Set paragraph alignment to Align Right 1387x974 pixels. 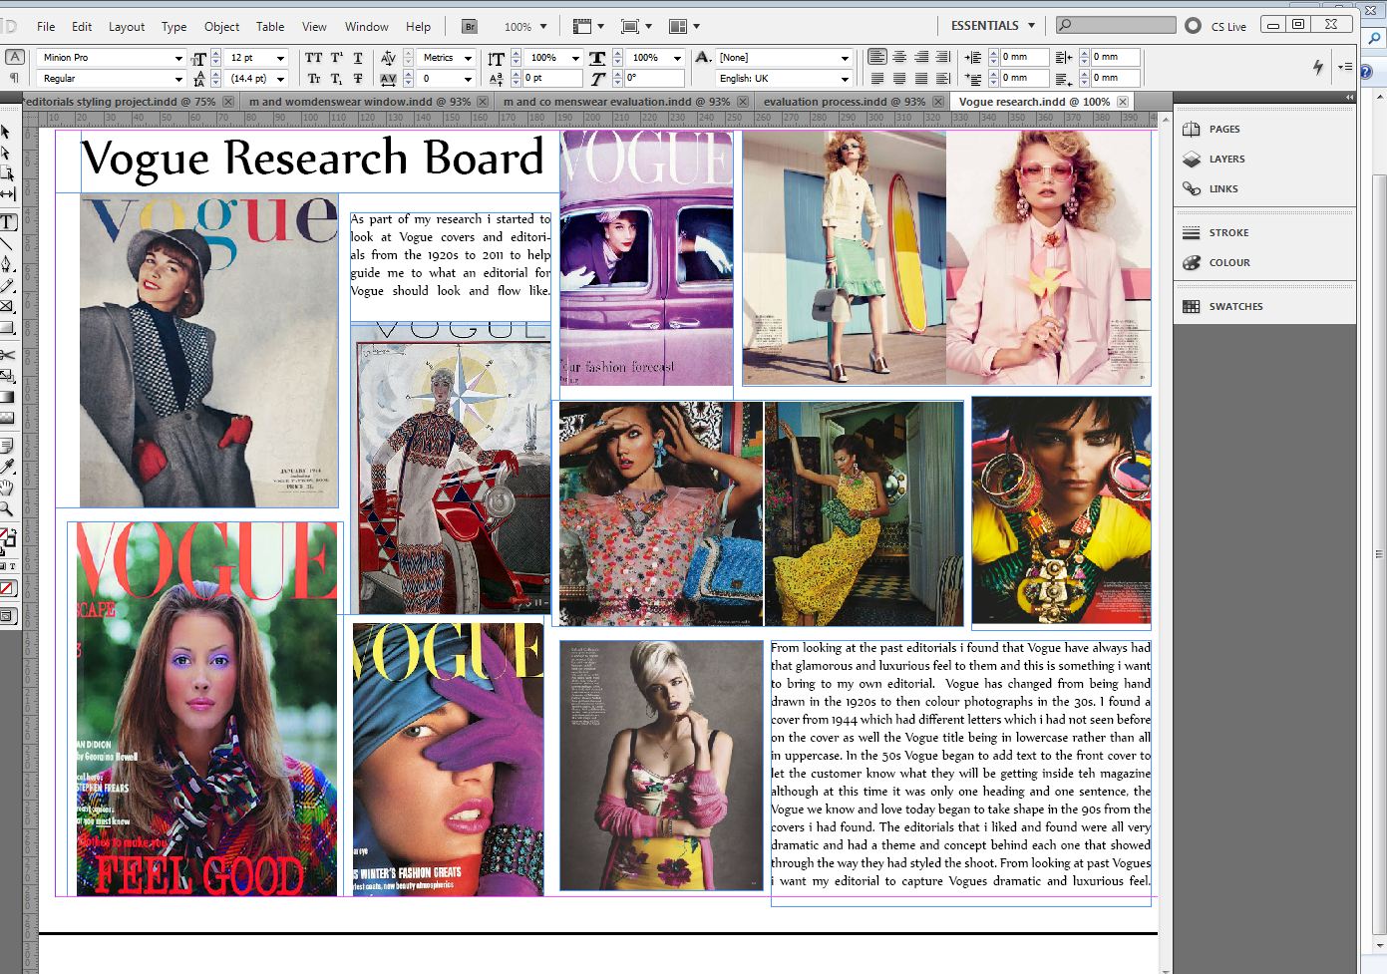pyautogui.click(x=921, y=57)
